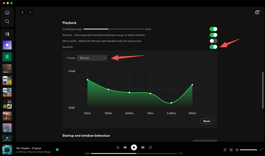Viewport: 265px width, 156px height.
Task: Reset the equalizer with Reset button
Action: pos(206,121)
